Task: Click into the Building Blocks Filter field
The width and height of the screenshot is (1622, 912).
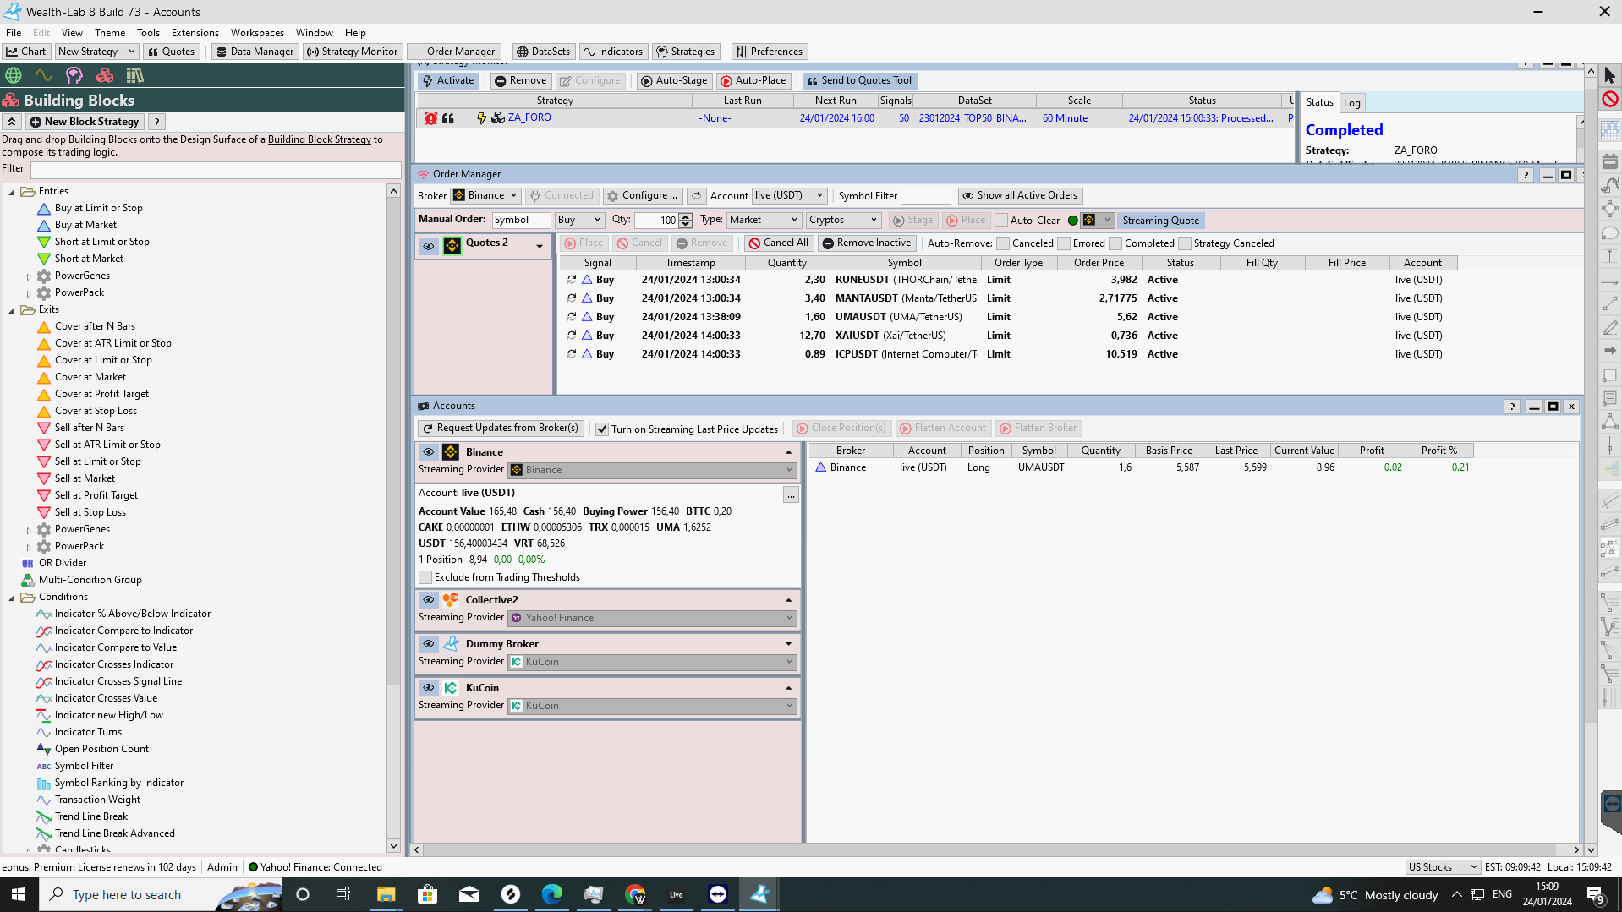Action: (x=216, y=171)
